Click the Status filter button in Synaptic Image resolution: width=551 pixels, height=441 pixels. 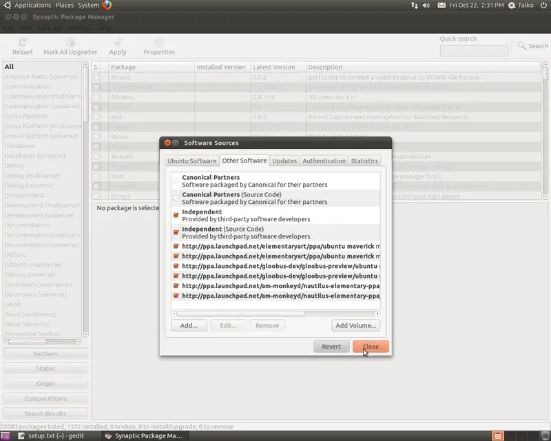[45, 369]
